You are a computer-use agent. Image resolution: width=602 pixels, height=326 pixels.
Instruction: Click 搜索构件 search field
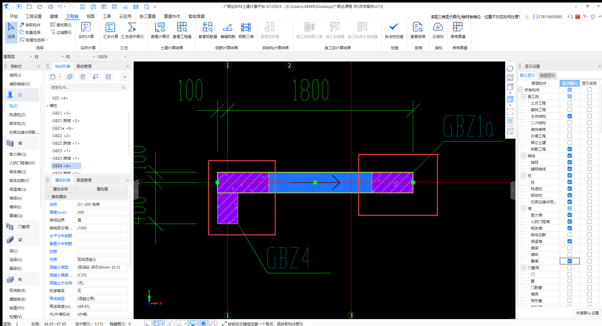(88, 88)
